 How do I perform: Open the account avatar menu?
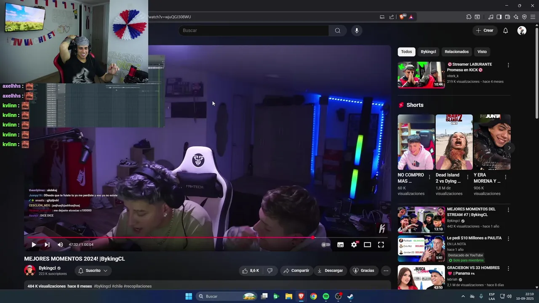[522, 30]
